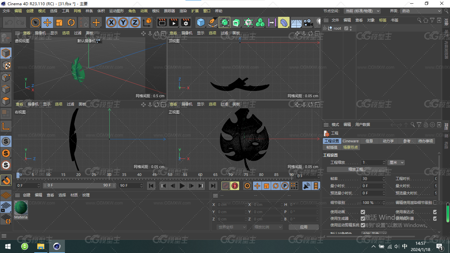This screenshot has height=253, width=450.
Task: Play the animation forward
Action: [182, 186]
